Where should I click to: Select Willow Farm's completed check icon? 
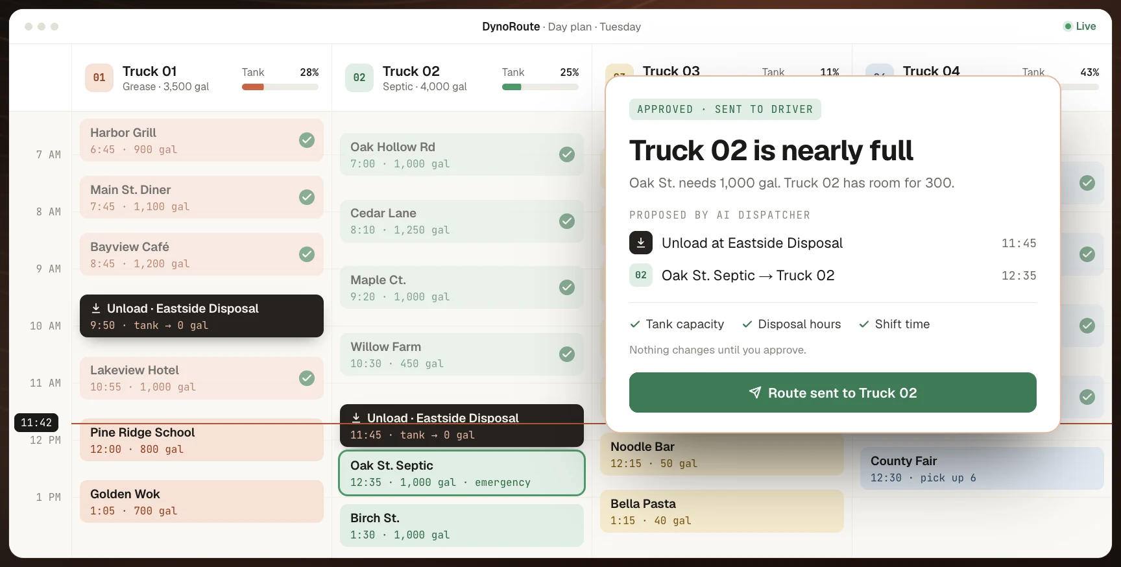(x=567, y=354)
